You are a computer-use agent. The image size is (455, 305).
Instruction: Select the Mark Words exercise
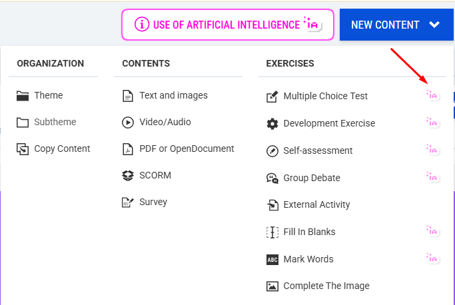[x=308, y=259]
